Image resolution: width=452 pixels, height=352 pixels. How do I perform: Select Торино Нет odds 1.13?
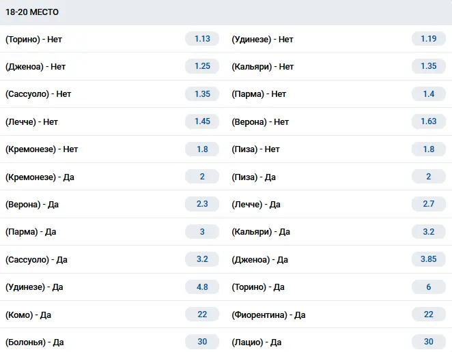pos(202,39)
